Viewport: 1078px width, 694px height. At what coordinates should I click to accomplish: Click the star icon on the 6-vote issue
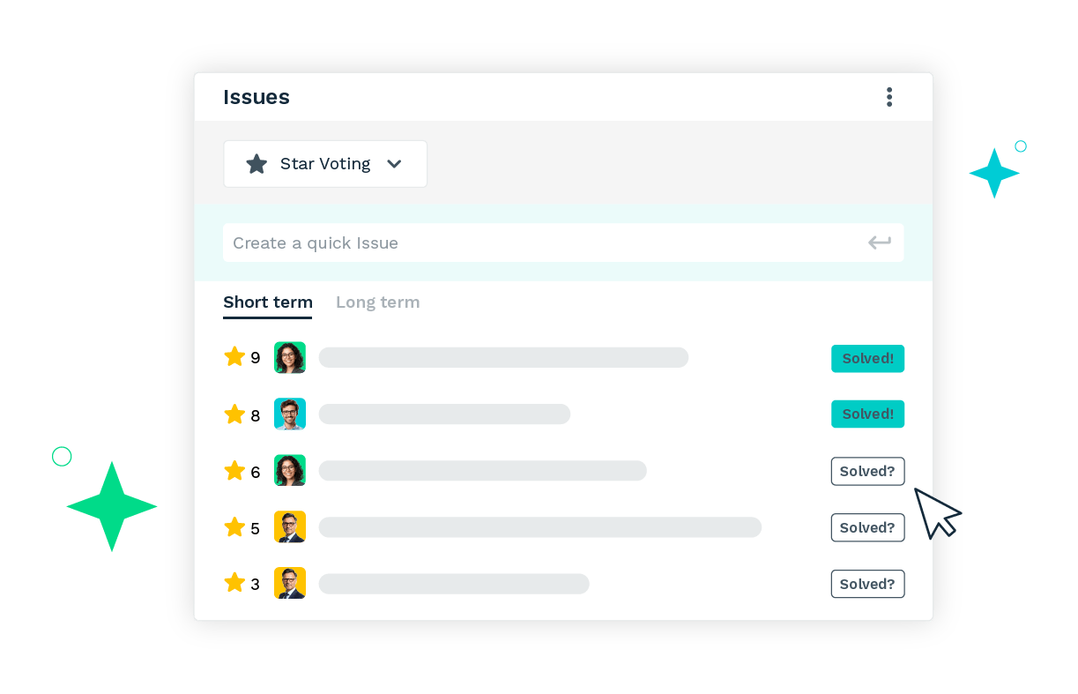(x=234, y=471)
